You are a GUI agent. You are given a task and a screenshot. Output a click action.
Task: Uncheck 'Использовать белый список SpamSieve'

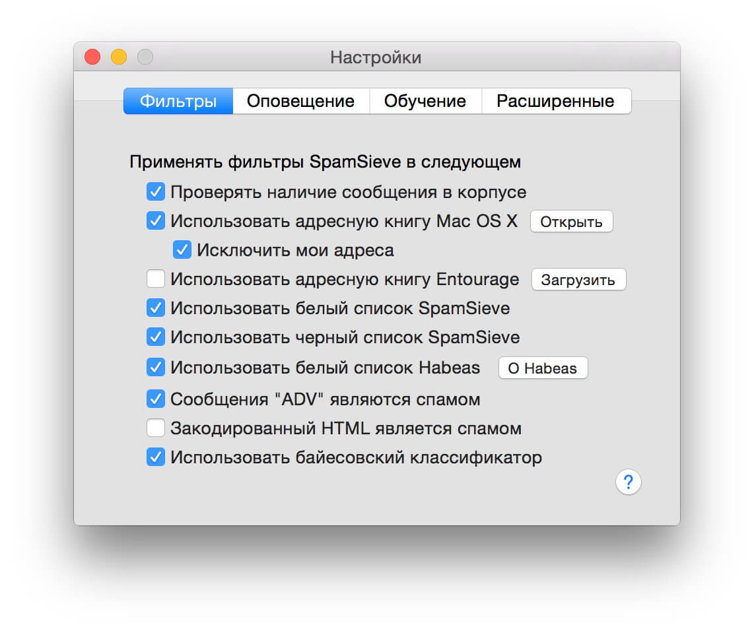pyautogui.click(x=155, y=308)
